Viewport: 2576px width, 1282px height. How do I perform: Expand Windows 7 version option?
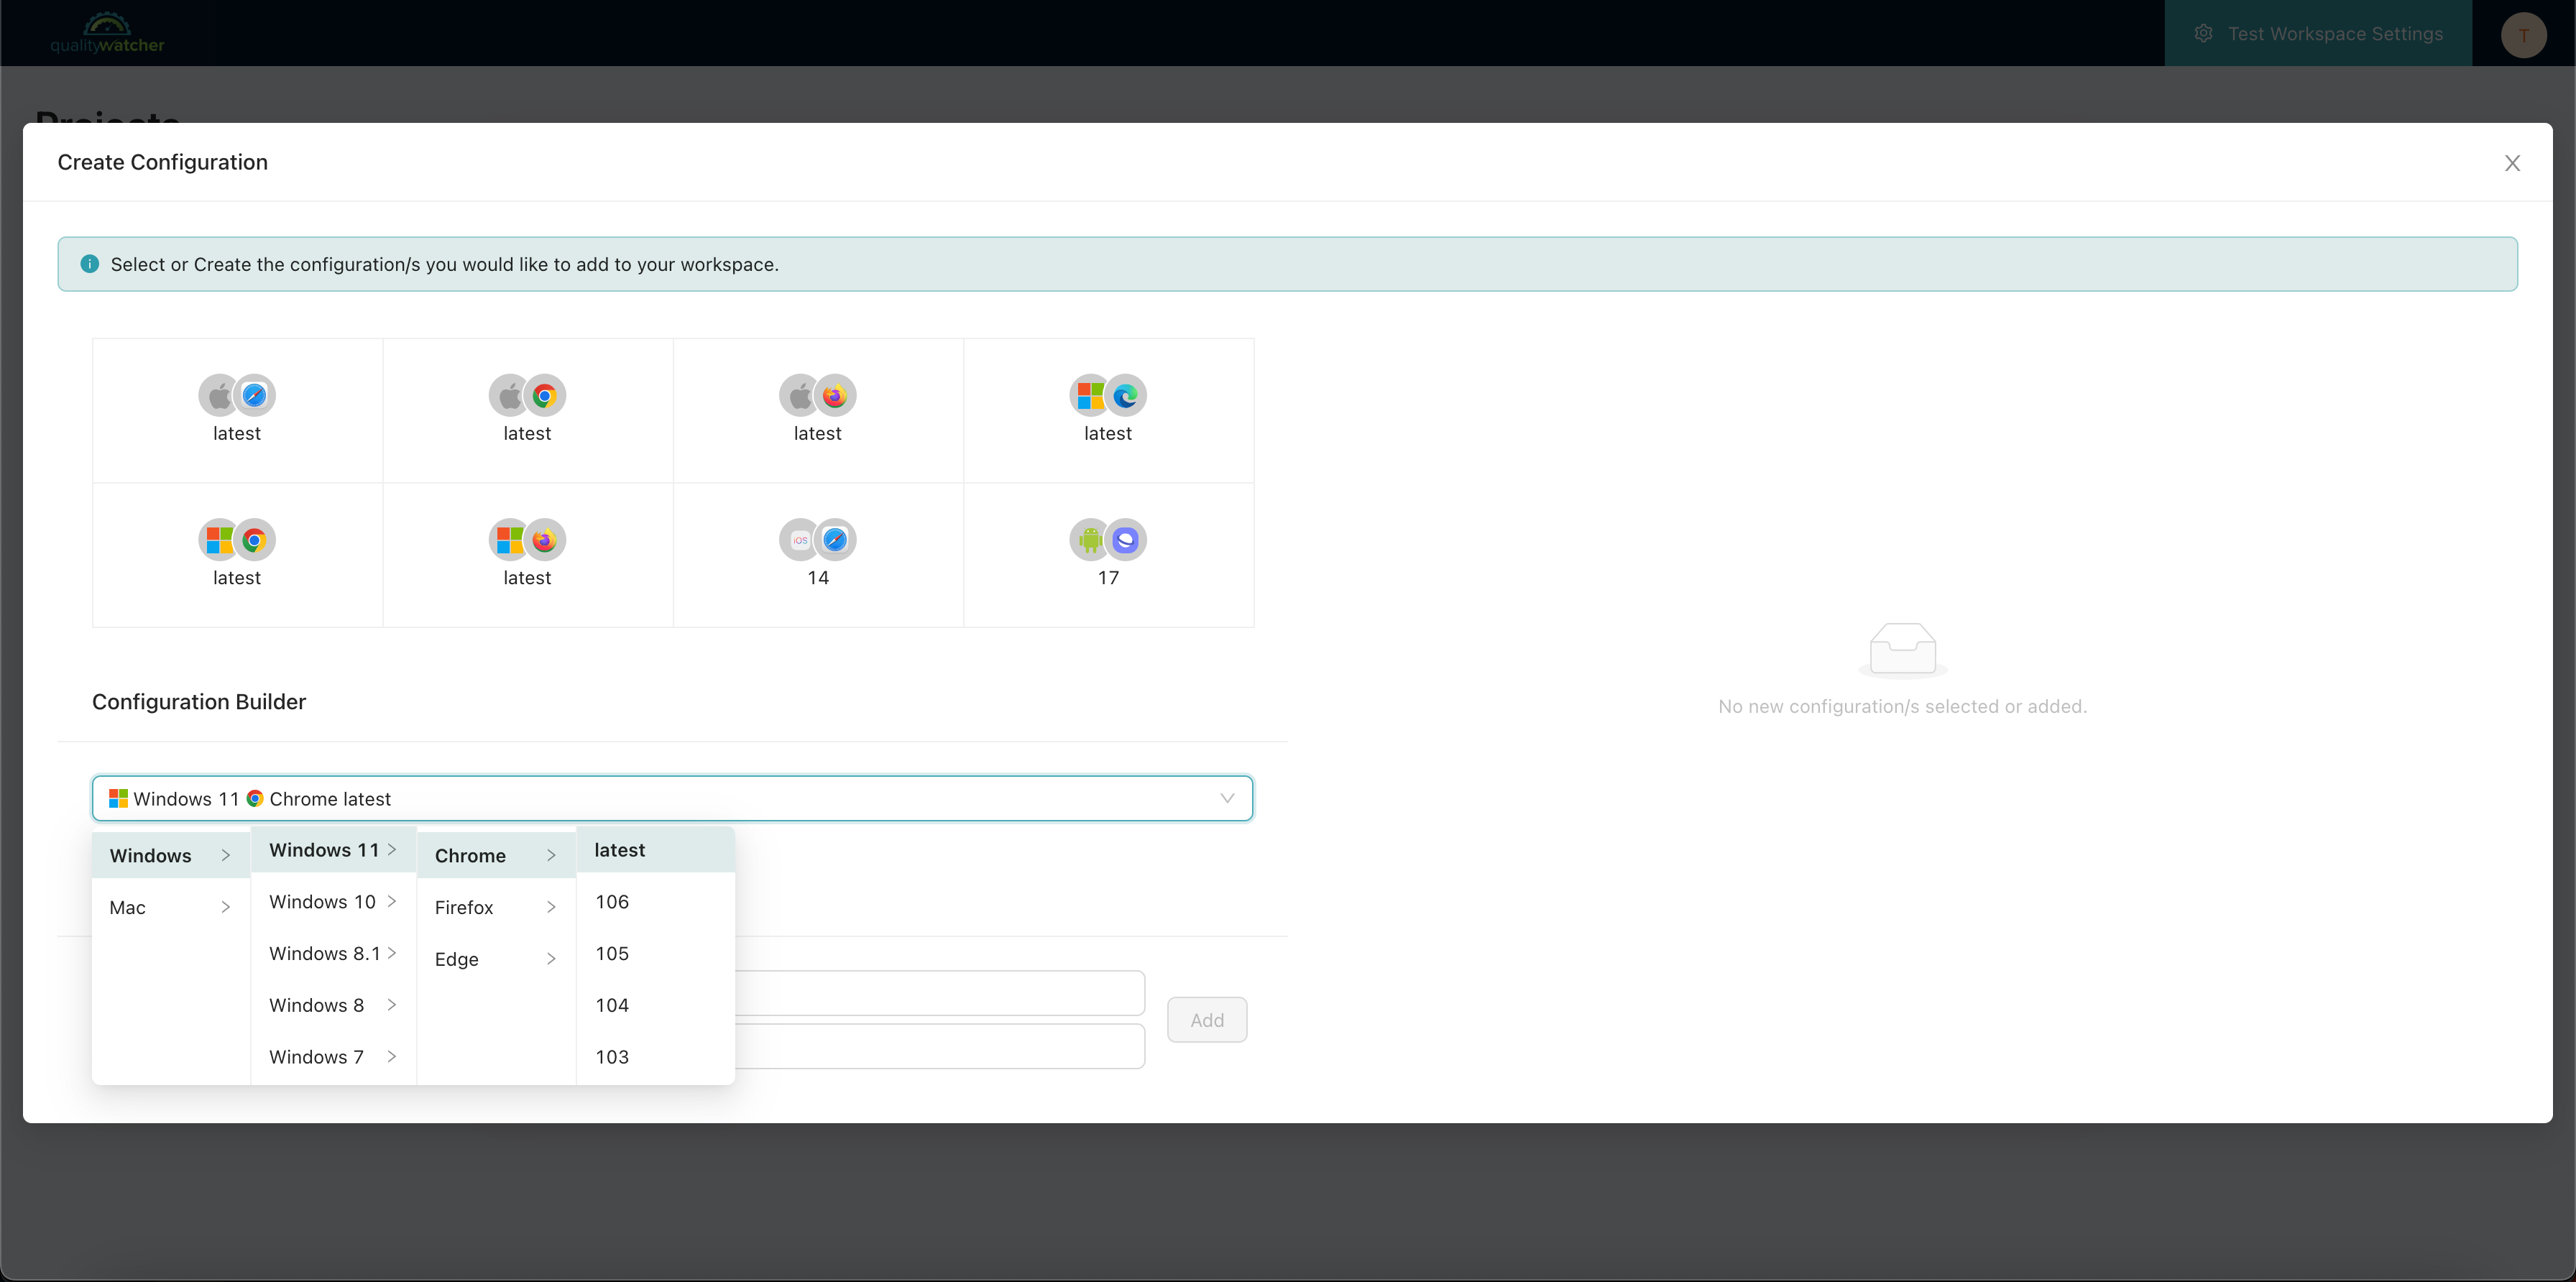click(x=333, y=1057)
